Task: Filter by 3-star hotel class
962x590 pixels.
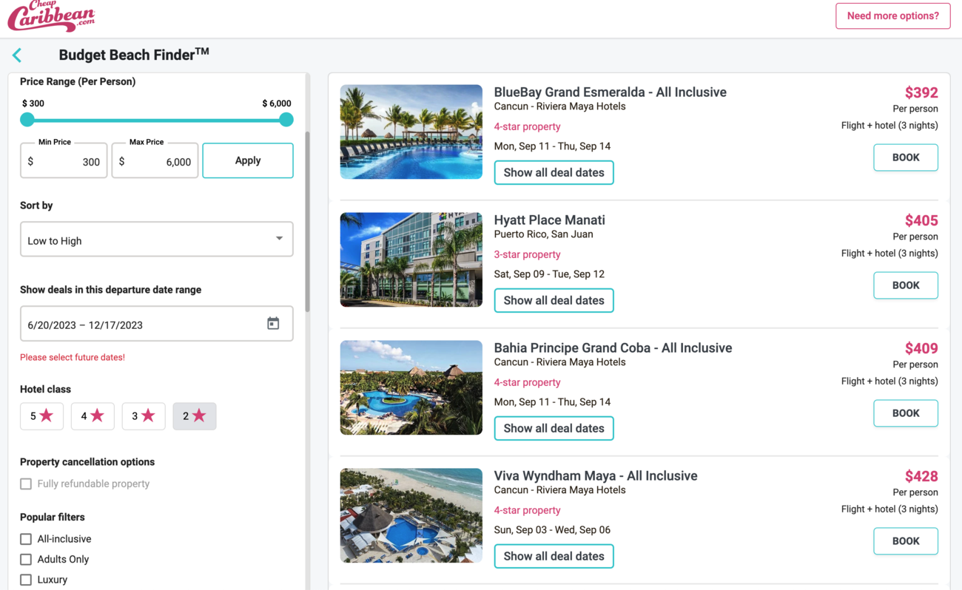Action: click(144, 416)
